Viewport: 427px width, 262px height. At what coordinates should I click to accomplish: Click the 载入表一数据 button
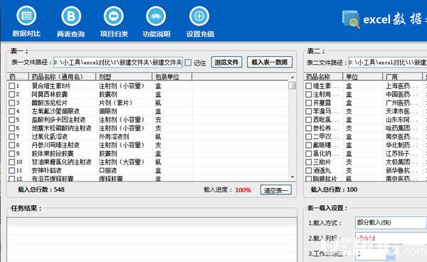click(270, 62)
